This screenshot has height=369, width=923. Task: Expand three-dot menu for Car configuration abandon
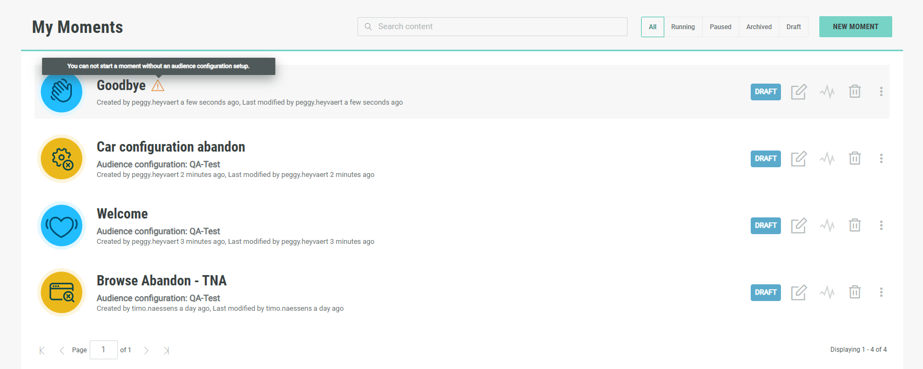[x=881, y=159]
